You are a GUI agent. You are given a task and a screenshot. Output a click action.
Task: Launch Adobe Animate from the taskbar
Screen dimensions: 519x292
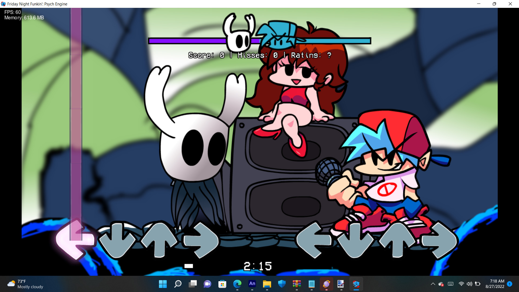pos(252,284)
